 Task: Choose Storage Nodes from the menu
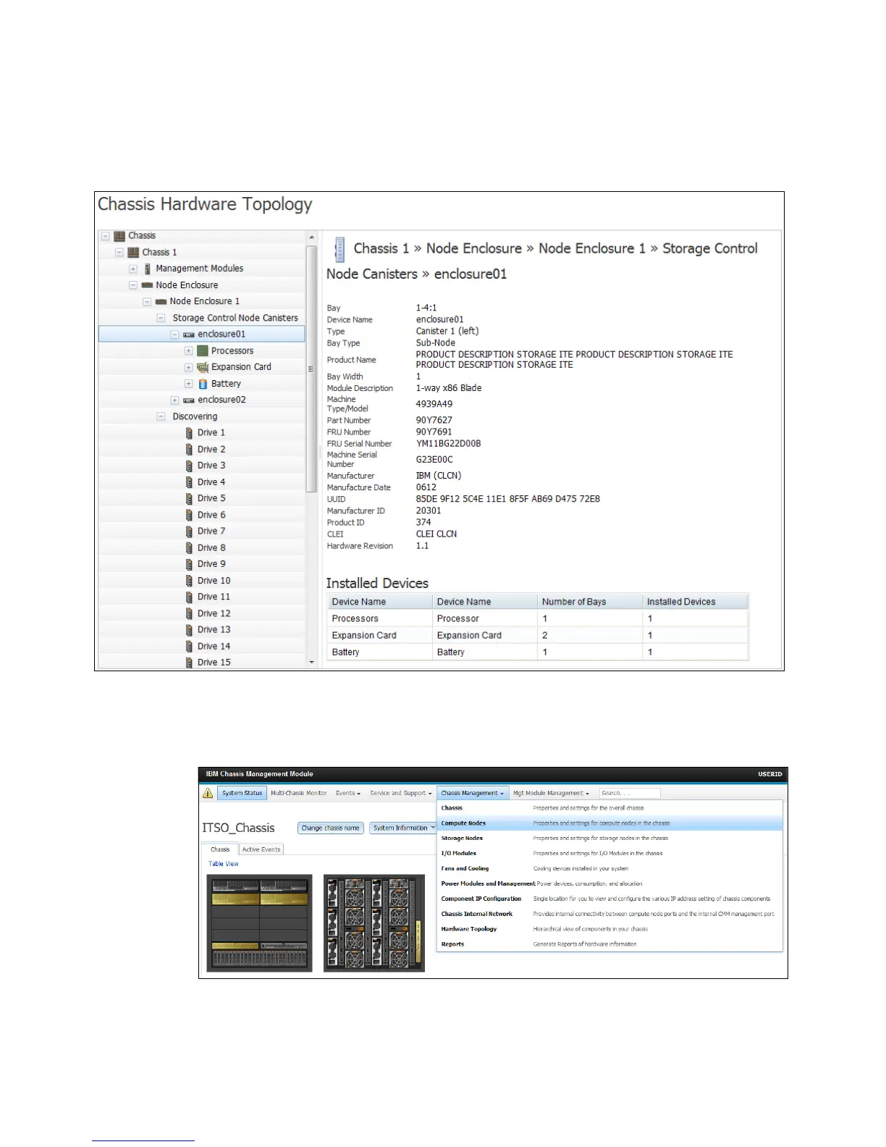[x=610, y=839]
